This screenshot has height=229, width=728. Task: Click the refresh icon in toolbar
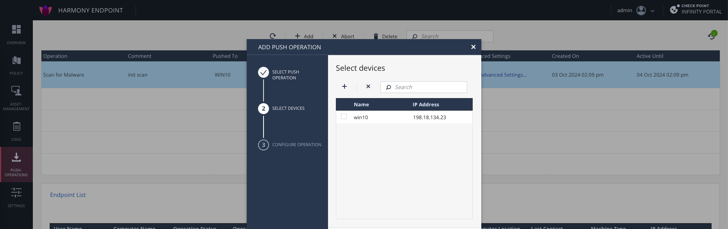coord(273,36)
